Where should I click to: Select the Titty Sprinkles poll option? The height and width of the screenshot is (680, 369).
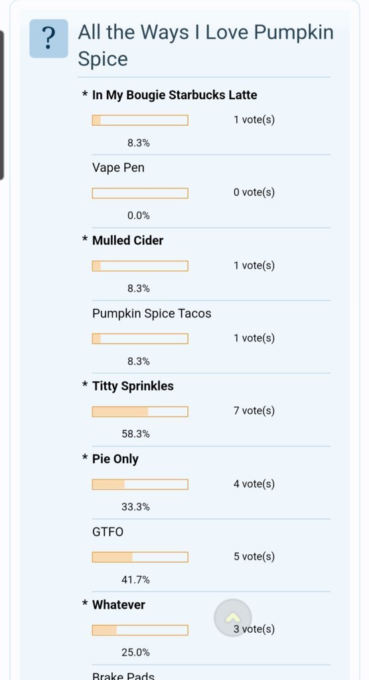[133, 386]
